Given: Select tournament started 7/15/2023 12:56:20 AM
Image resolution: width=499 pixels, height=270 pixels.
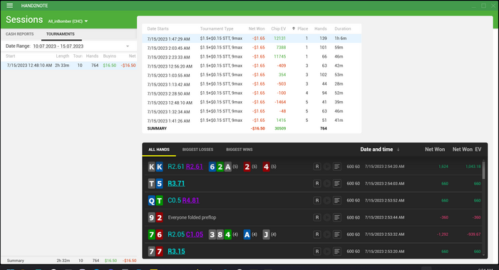Looking at the screenshot, I should pos(252,66).
